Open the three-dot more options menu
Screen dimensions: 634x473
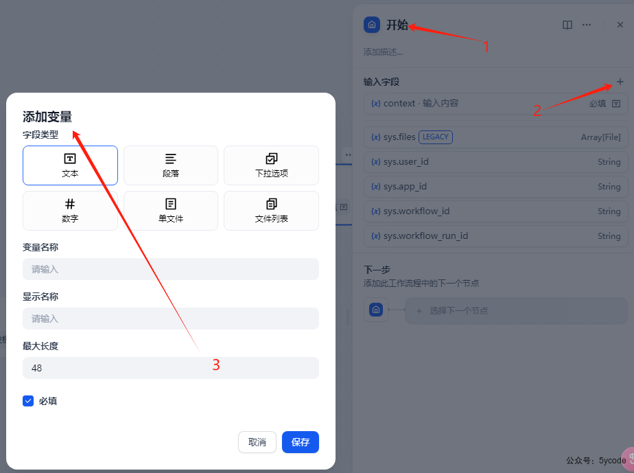pyautogui.click(x=586, y=25)
